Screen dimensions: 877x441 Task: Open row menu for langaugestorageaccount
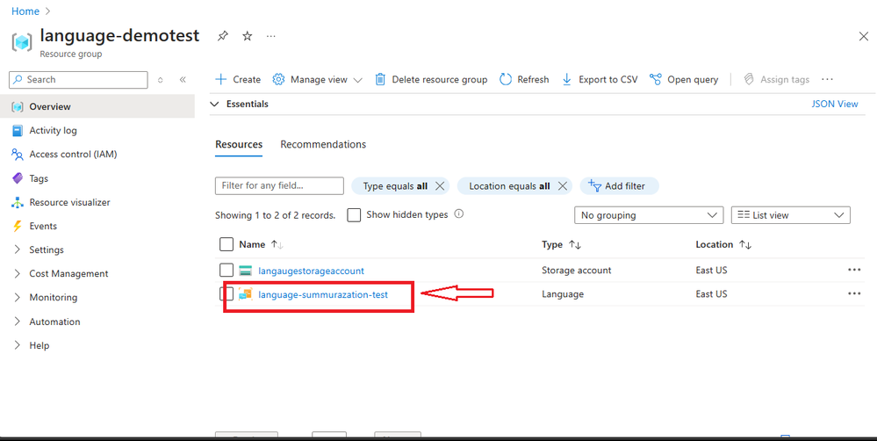854,270
